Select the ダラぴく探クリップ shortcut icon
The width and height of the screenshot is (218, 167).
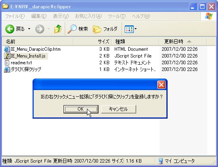7,69
